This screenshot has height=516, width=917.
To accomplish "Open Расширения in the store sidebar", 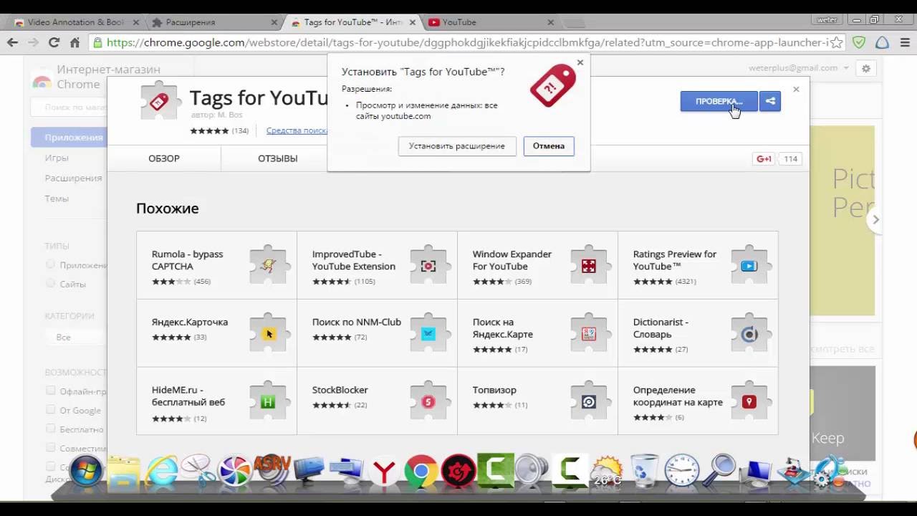I will point(73,178).
